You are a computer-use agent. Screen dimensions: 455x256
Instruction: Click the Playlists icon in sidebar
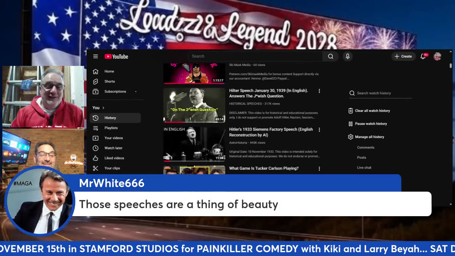(95, 128)
